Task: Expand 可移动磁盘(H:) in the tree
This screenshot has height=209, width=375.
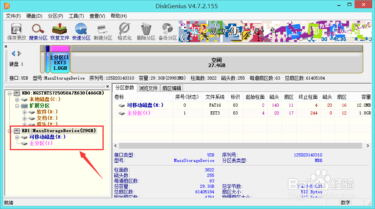Action: click(17, 137)
